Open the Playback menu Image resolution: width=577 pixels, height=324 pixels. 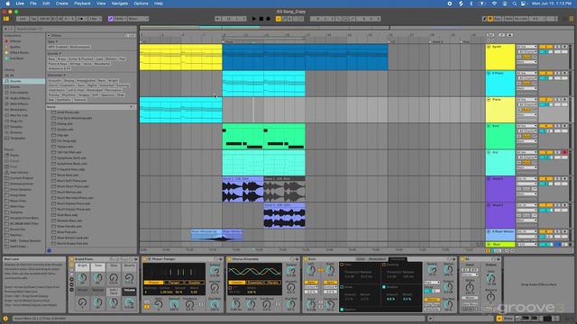click(x=82, y=4)
